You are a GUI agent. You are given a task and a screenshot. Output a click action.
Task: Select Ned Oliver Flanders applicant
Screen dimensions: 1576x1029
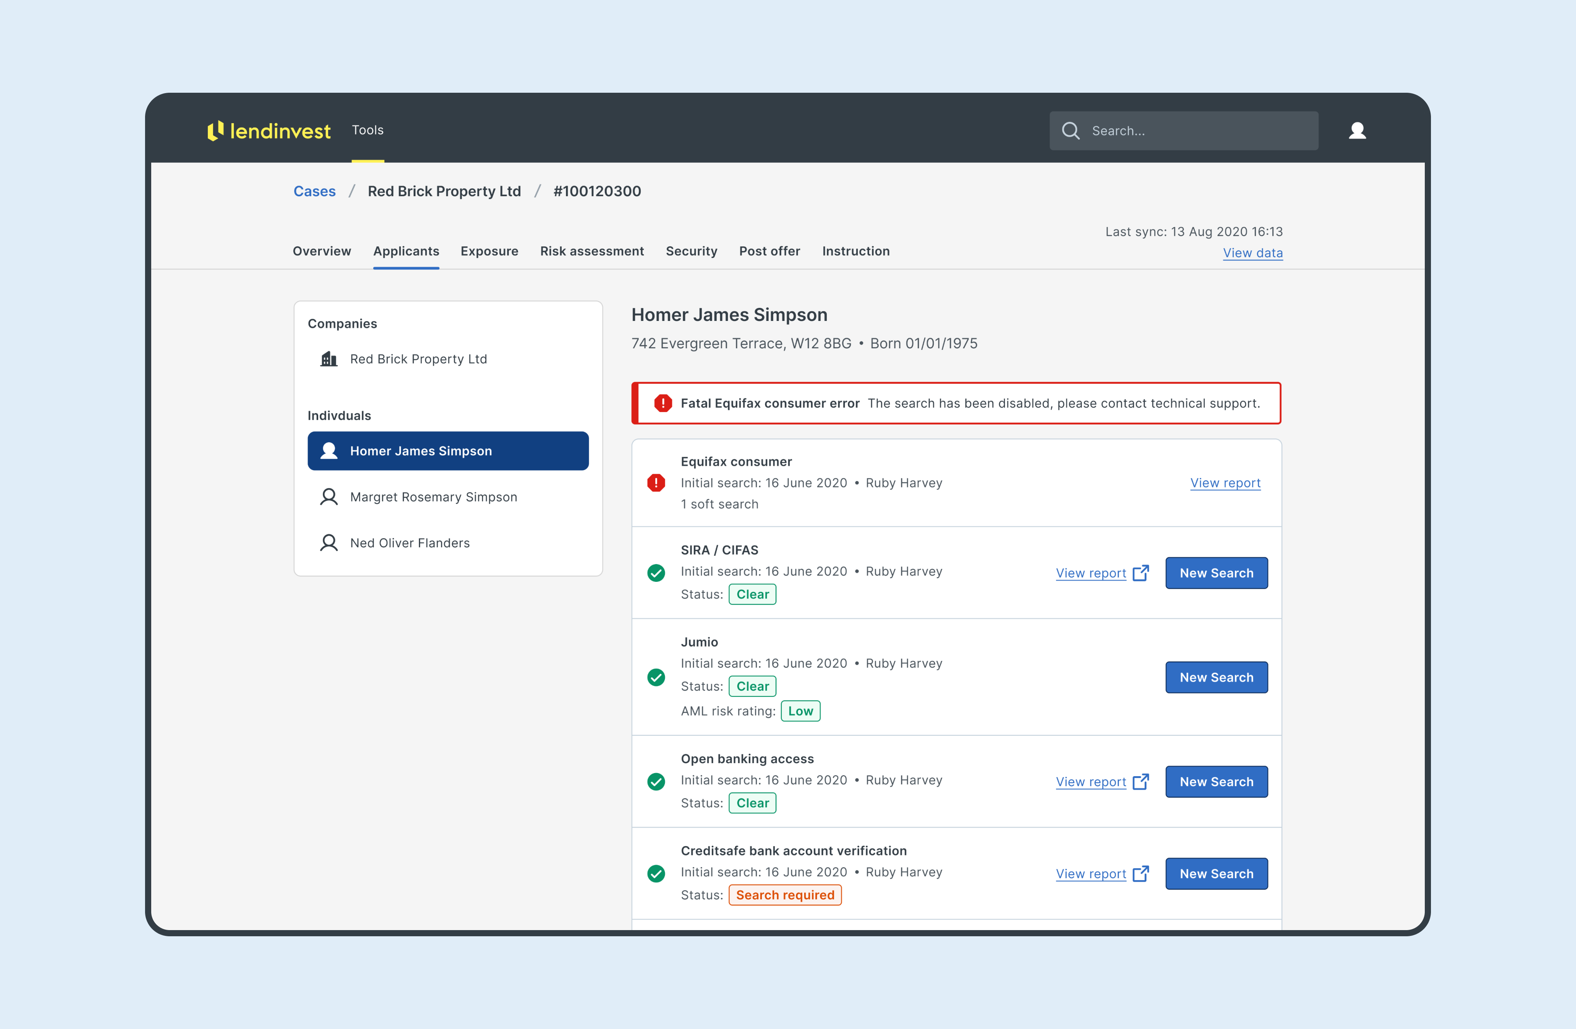coord(409,543)
